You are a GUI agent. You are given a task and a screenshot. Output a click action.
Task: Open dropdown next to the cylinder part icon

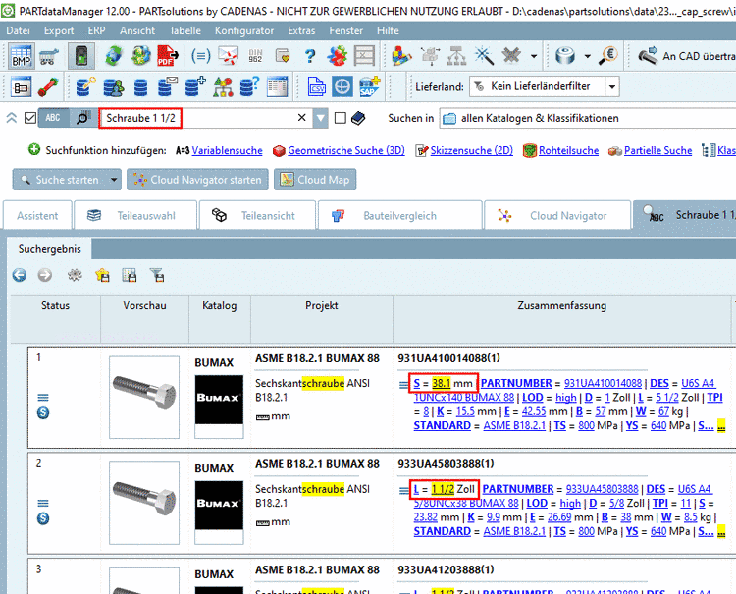[587, 56]
